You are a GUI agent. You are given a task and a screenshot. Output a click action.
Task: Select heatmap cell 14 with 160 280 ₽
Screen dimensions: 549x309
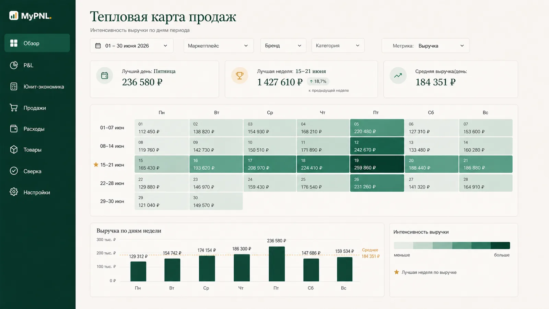click(x=486, y=146)
